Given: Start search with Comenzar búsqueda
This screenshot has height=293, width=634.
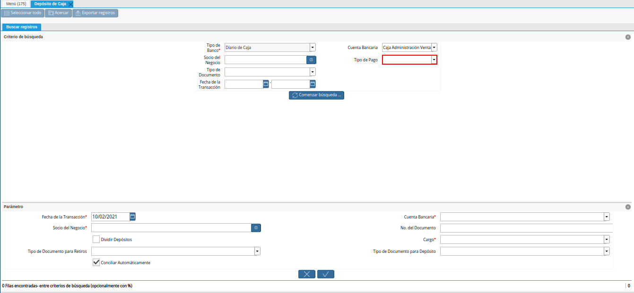Looking at the screenshot, I should click(316, 95).
